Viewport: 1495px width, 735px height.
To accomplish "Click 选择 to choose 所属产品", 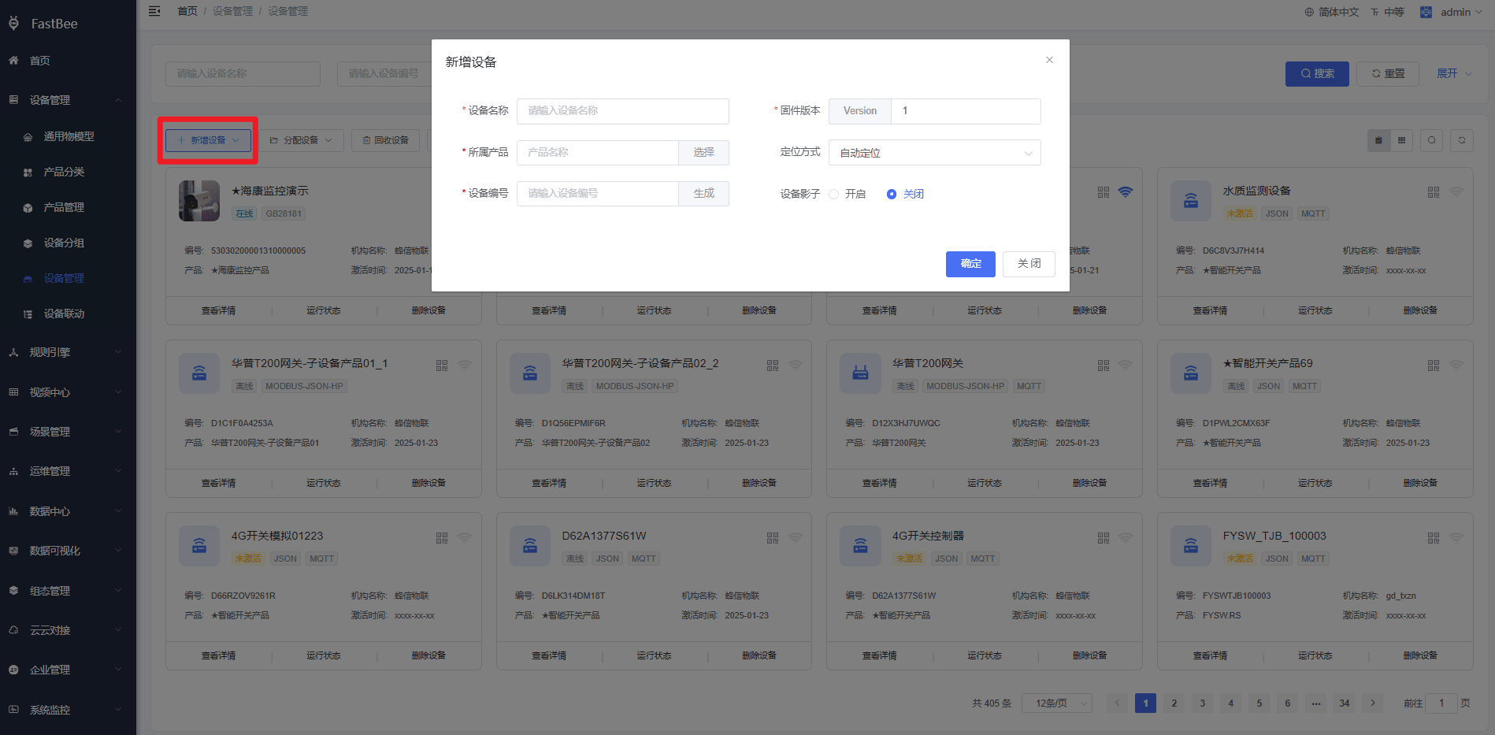I will [703, 152].
